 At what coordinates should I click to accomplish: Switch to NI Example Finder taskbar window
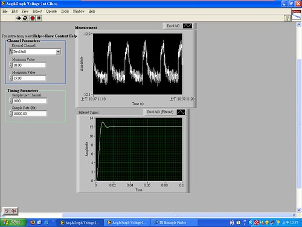coord(175,223)
